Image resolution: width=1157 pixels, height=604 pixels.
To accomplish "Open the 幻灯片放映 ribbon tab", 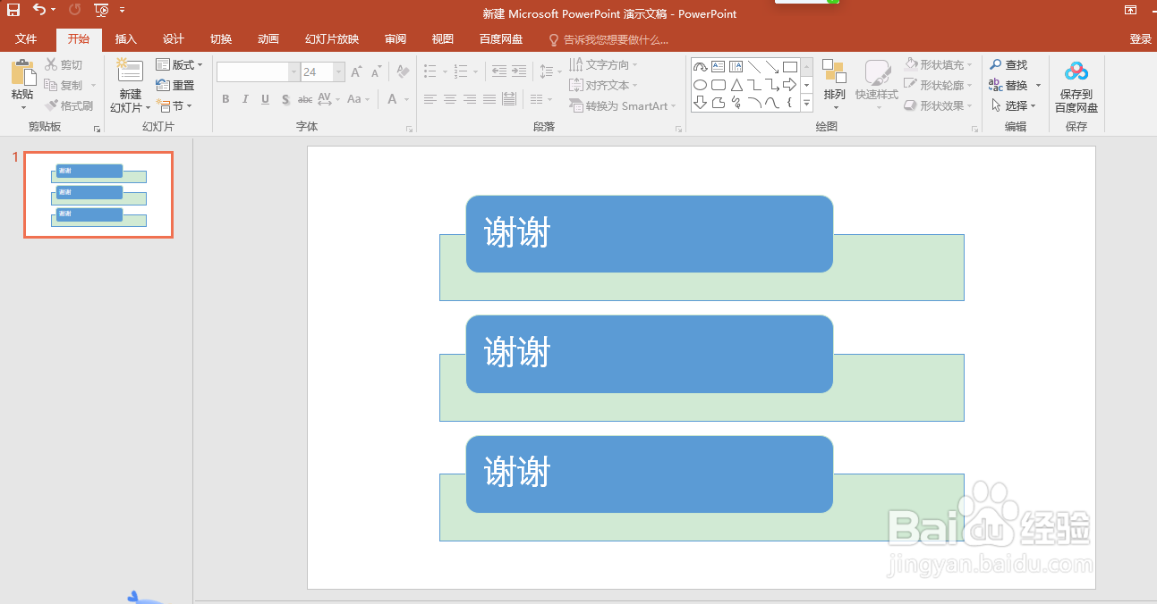I will coord(331,38).
